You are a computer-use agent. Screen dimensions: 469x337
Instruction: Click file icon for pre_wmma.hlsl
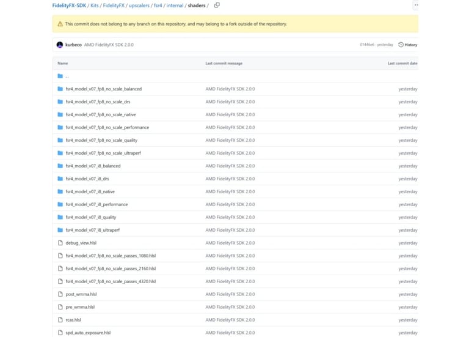click(60, 307)
